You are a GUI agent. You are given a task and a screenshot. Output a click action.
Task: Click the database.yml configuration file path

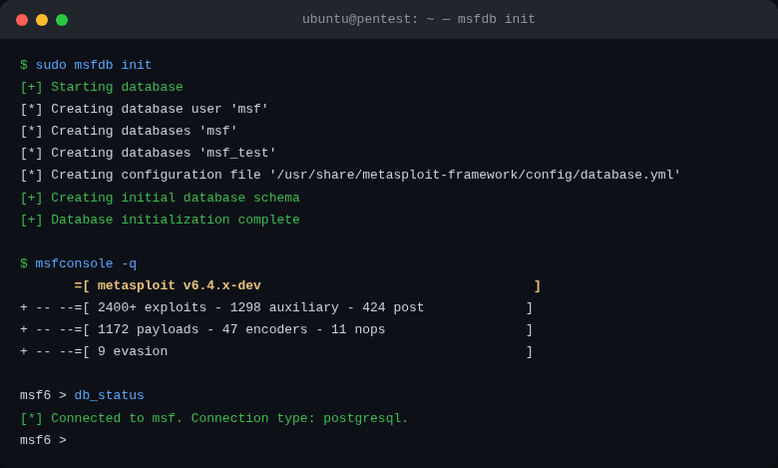pos(475,175)
